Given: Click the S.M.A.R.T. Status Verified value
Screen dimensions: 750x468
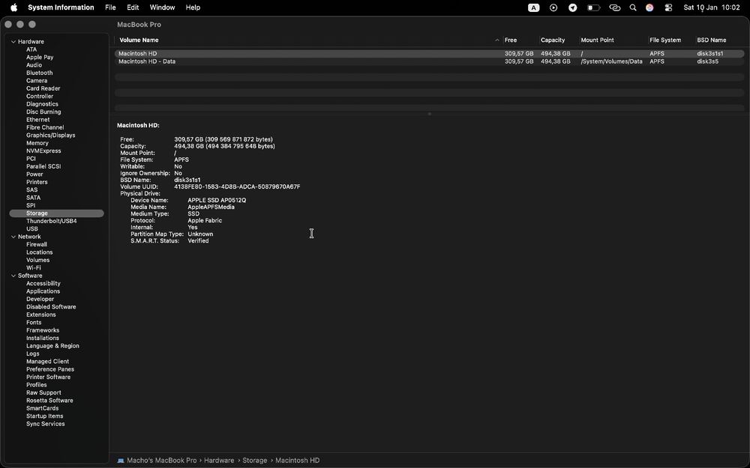Looking at the screenshot, I should [x=198, y=240].
